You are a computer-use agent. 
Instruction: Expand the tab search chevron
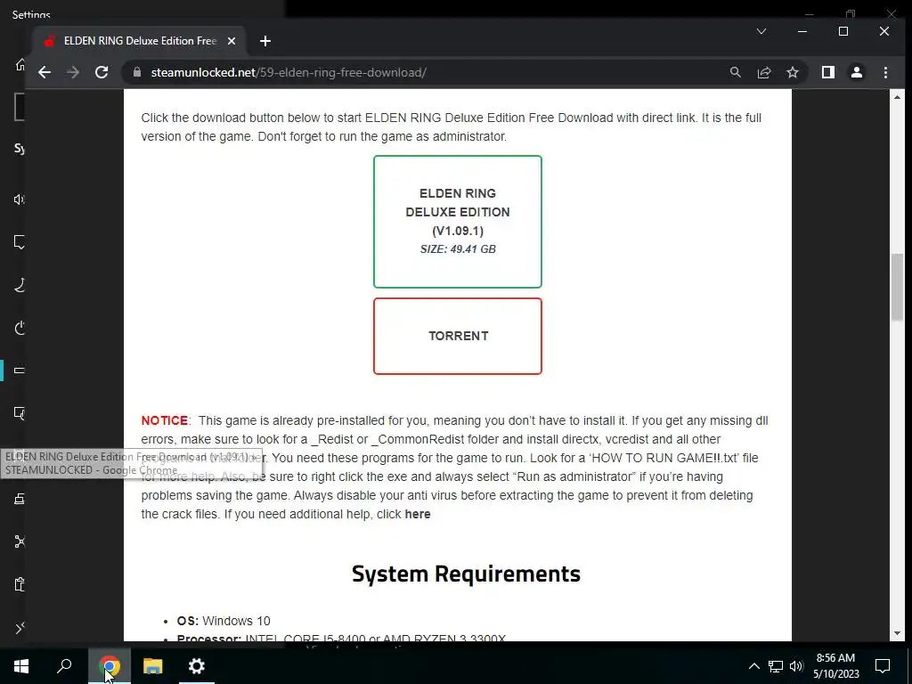[x=761, y=31]
